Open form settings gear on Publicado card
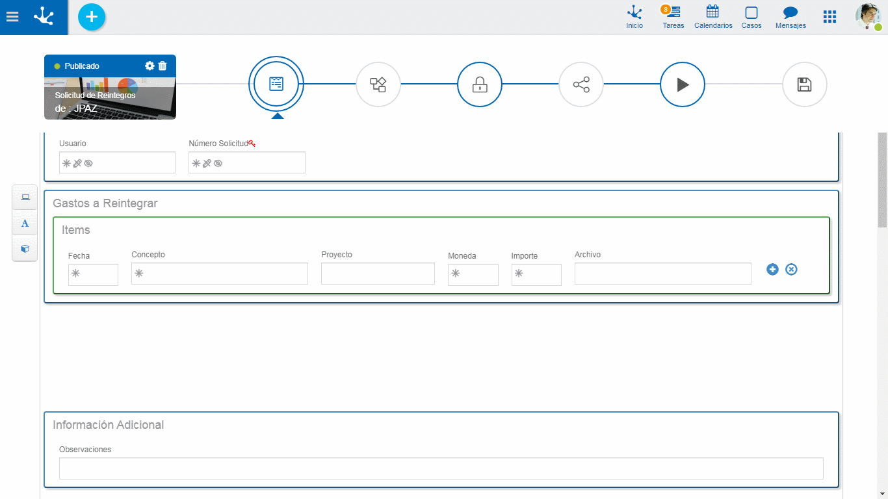 pos(150,66)
